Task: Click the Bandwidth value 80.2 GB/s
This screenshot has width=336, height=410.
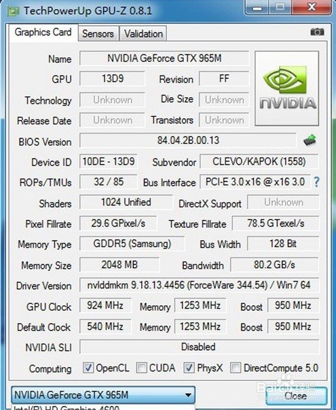Action: point(274,265)
